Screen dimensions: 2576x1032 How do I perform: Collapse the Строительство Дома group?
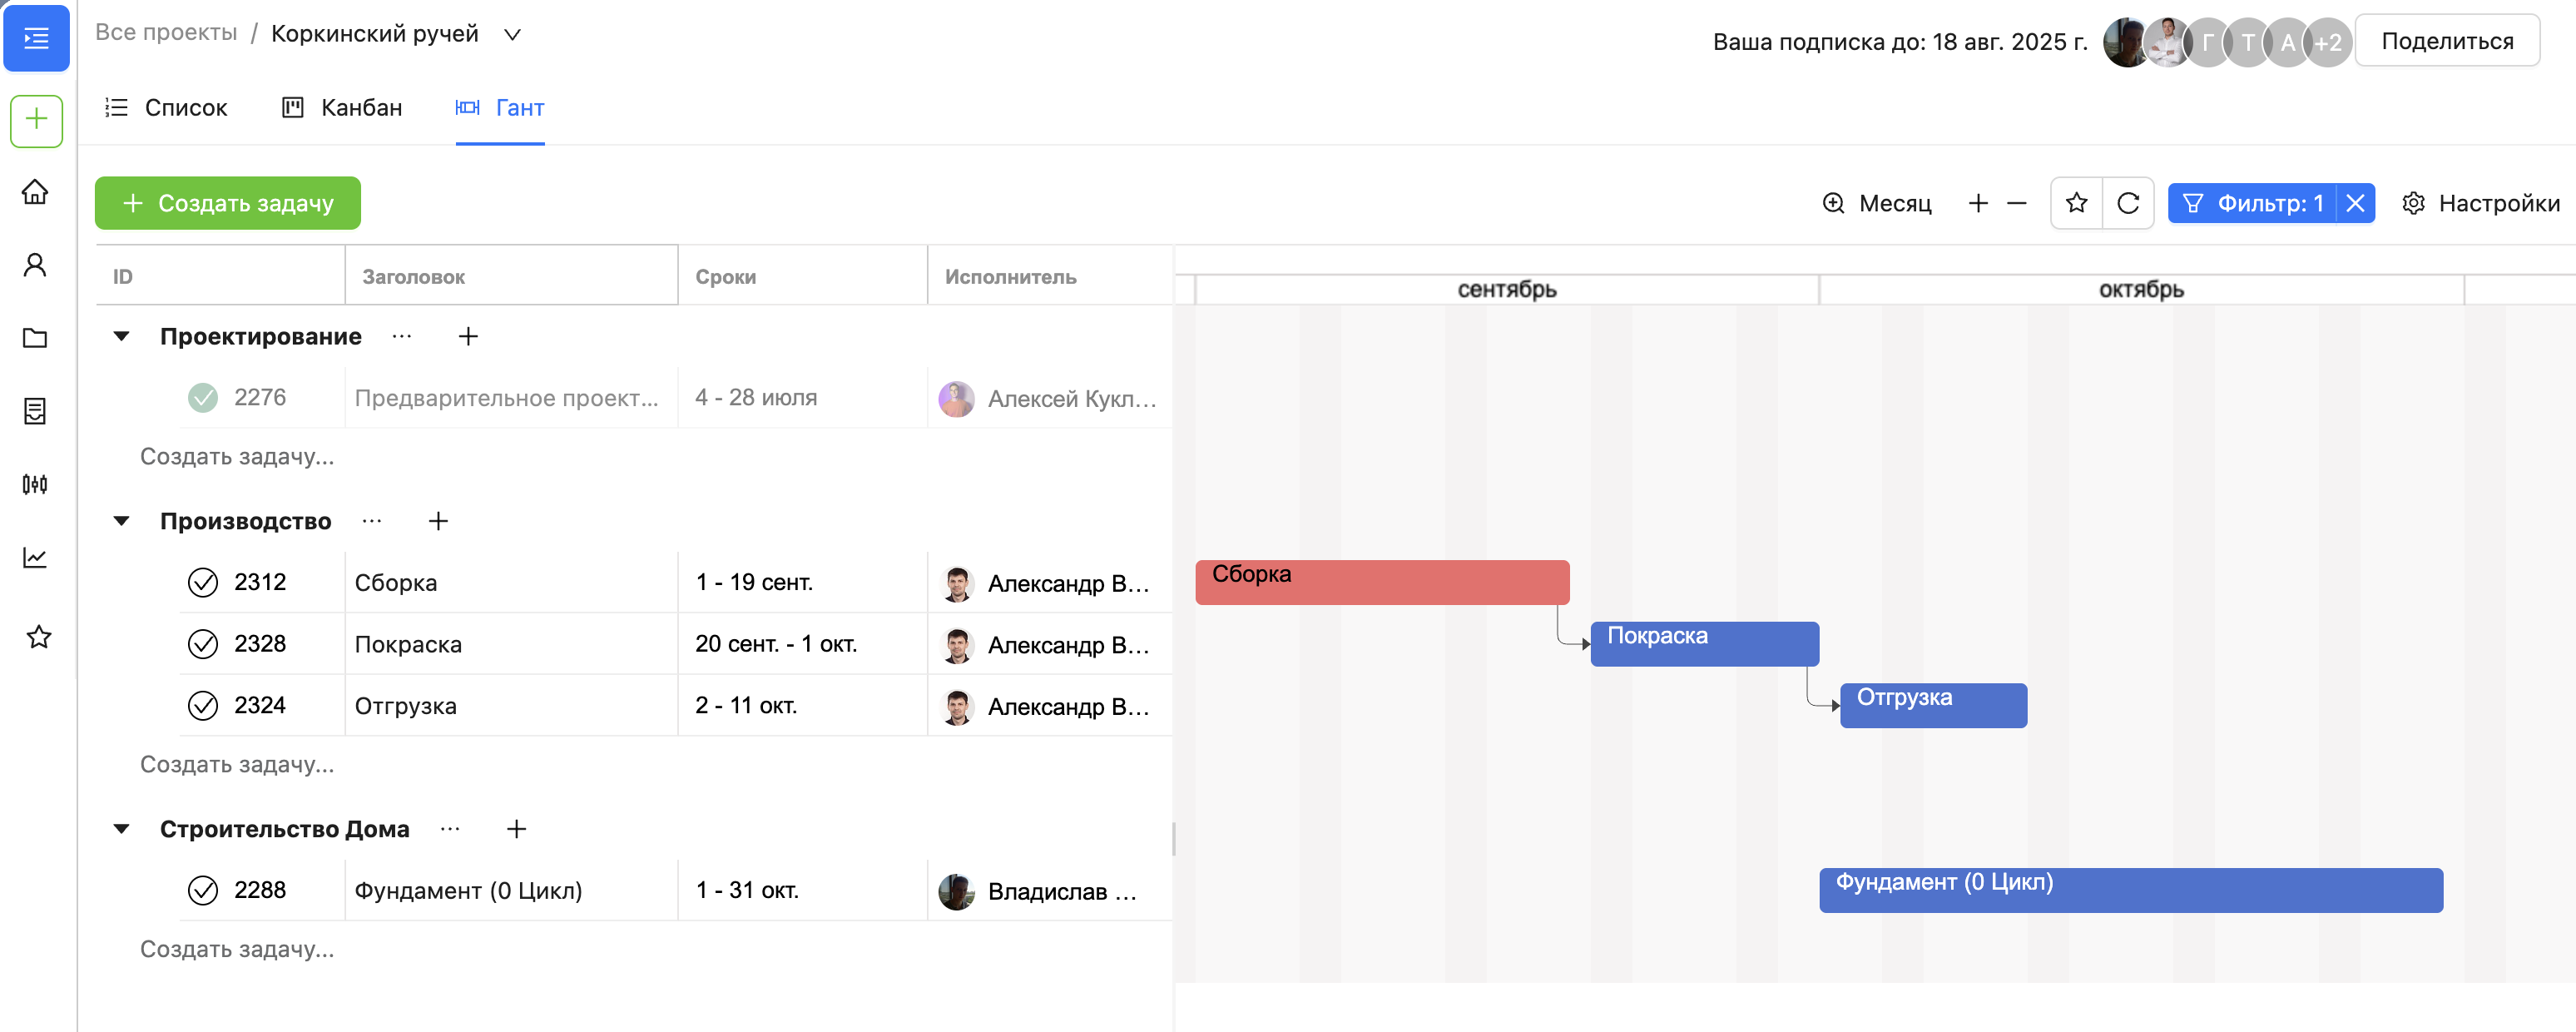coord(121,828)
